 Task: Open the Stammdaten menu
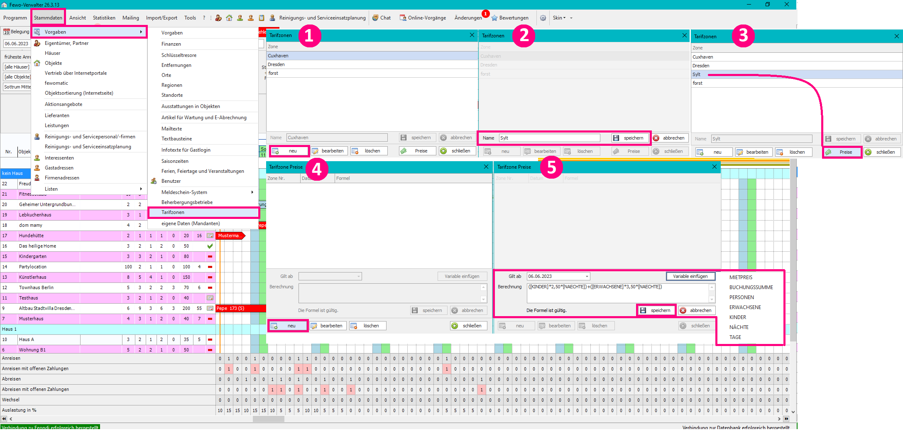48,18
